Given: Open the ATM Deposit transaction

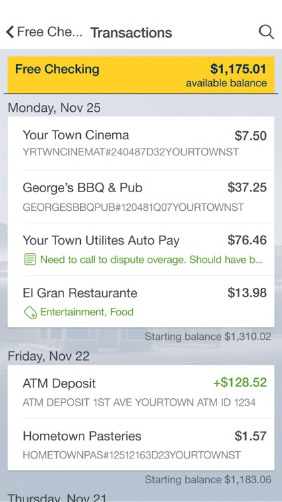Looking at the screenshot, I should (x=141, y=392).
